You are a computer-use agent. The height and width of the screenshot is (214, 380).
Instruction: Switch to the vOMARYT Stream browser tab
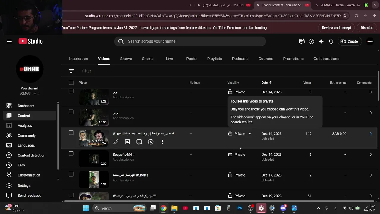[341, 5]
